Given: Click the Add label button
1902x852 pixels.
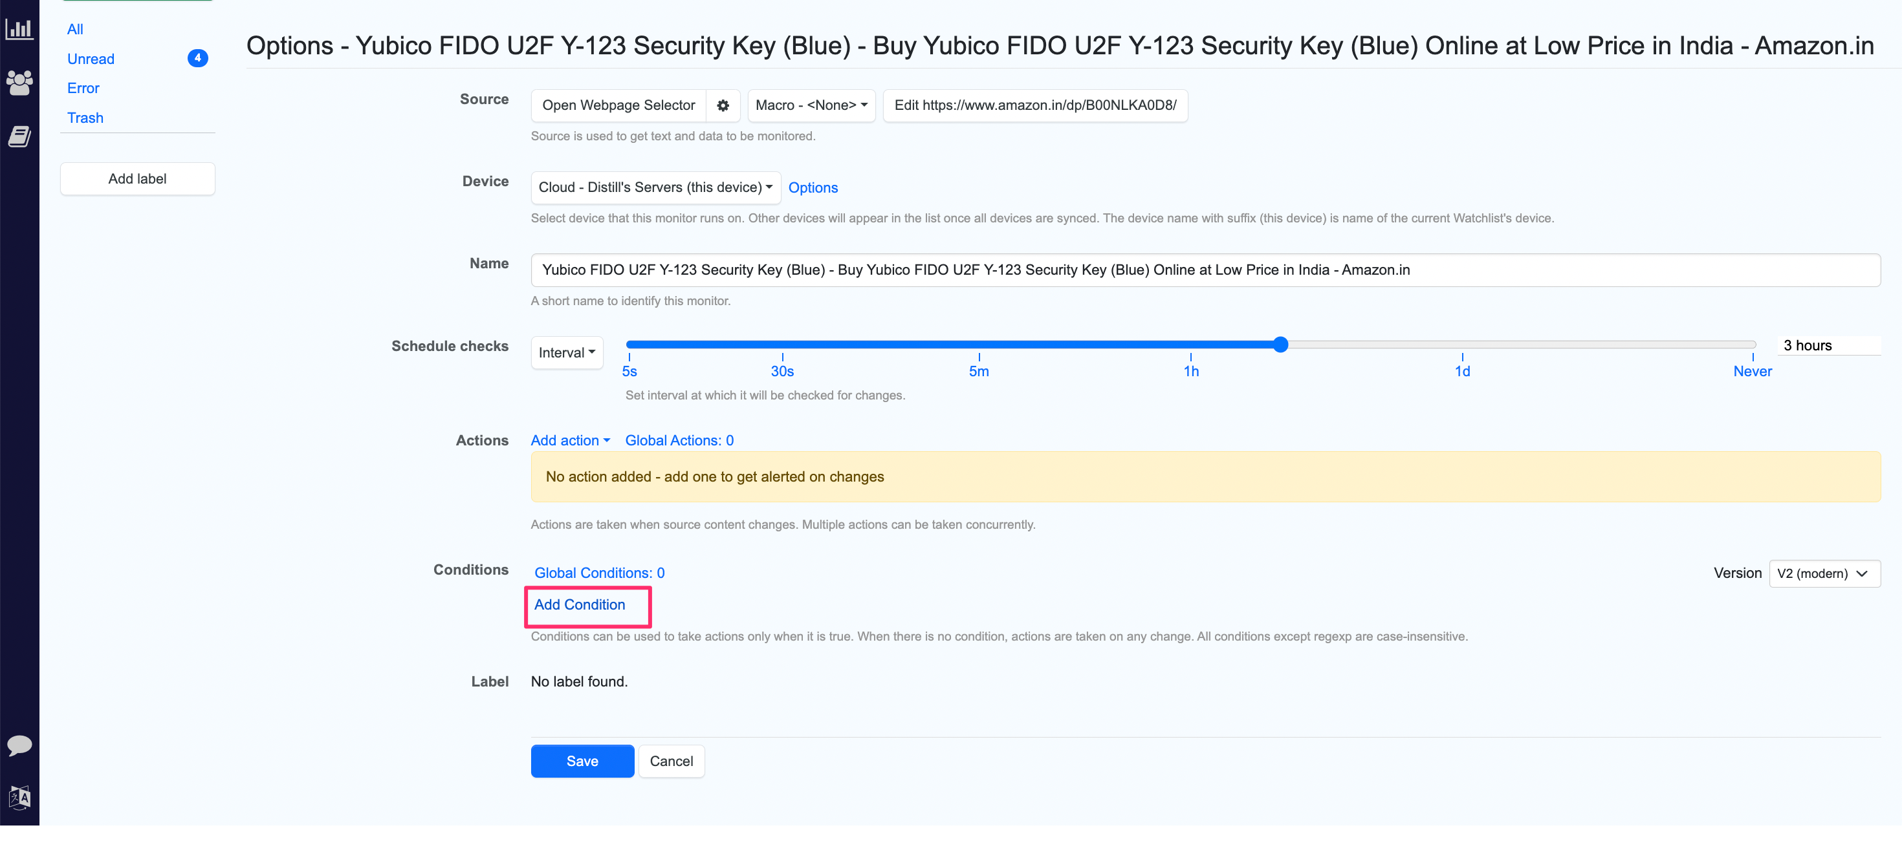Looking at the screenshot, I should [137, 179].
